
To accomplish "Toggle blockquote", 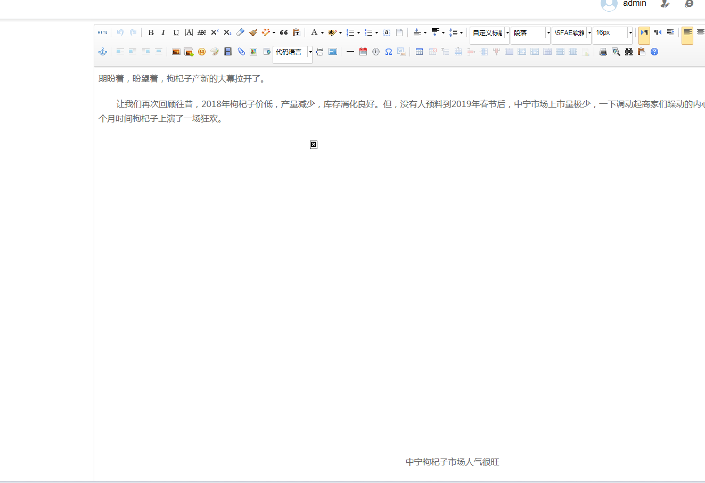I will (284, 32).
